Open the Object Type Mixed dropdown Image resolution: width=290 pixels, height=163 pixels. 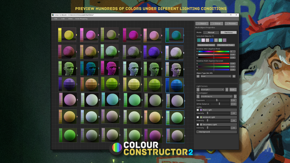216,76
